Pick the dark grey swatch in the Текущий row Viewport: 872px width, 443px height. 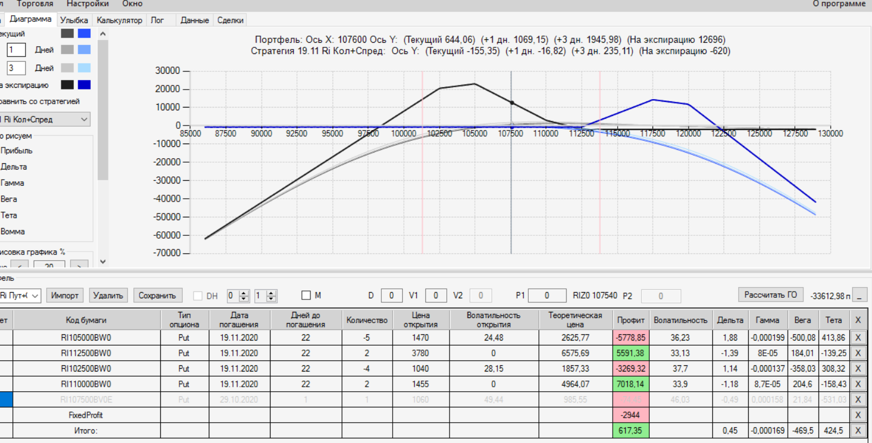pos(68,34)
